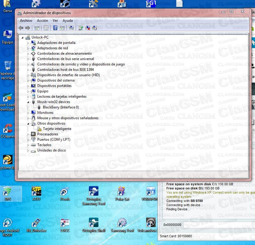Select Mouse y otros dispositivos señaladores

[68, 118]
